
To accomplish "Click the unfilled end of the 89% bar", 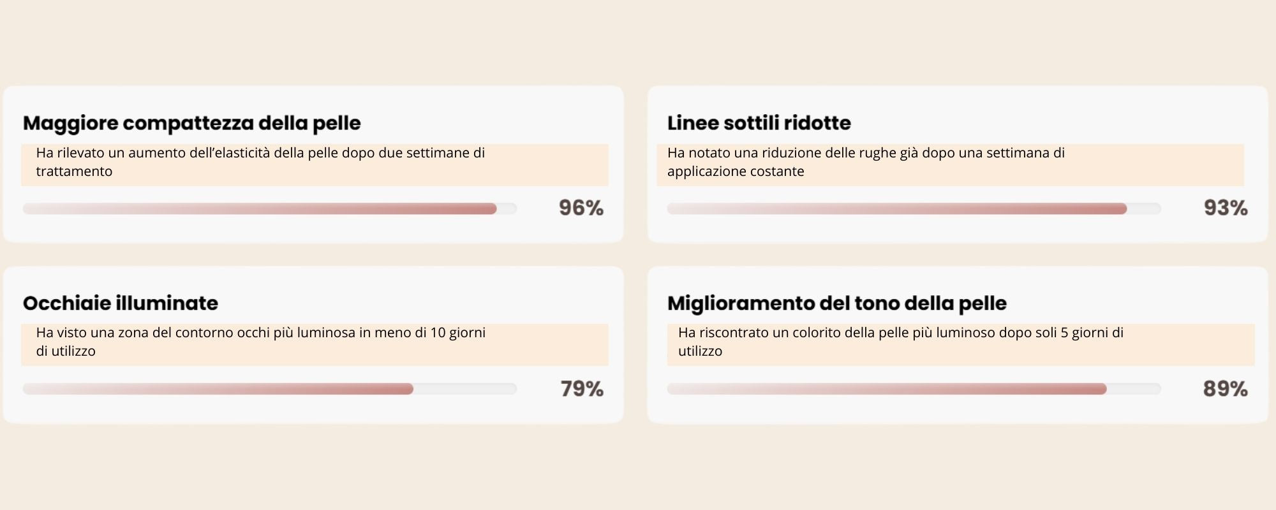I will (1134, 389).
